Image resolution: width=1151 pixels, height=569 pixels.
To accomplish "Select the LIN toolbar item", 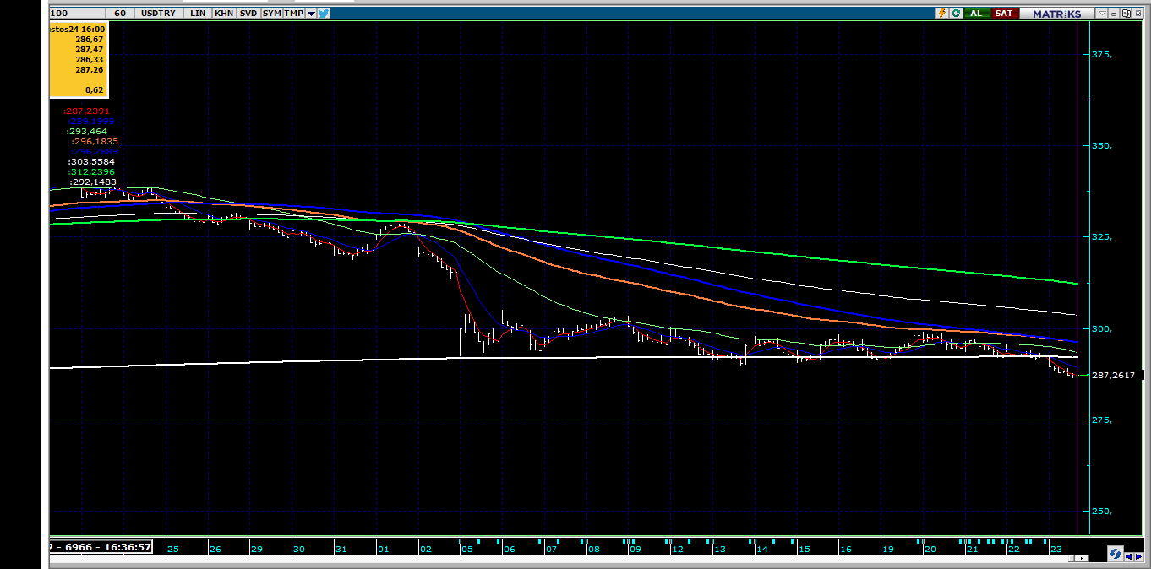I will [x=198, y=14].
